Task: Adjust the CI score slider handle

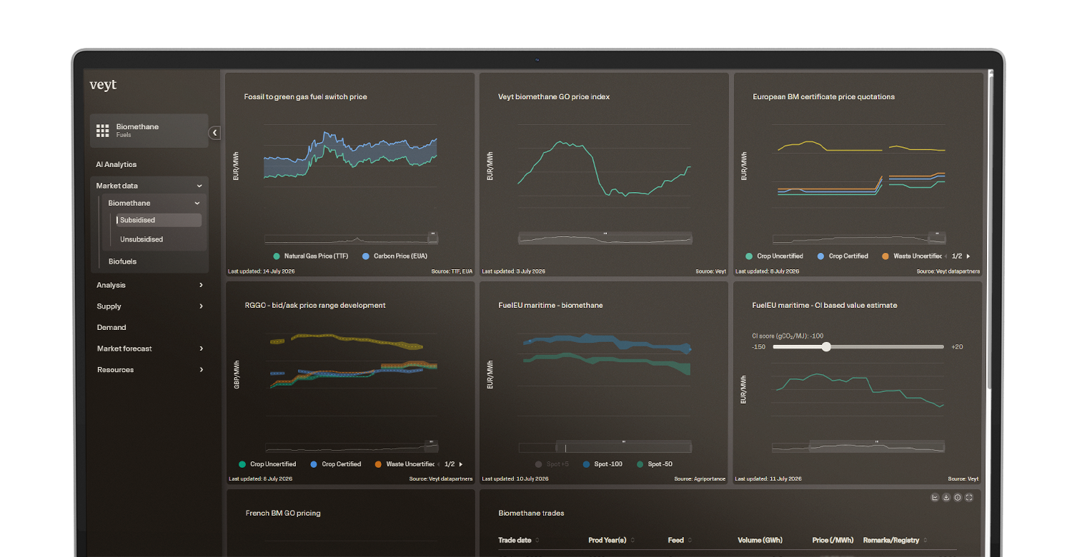Action: (826, 346)
